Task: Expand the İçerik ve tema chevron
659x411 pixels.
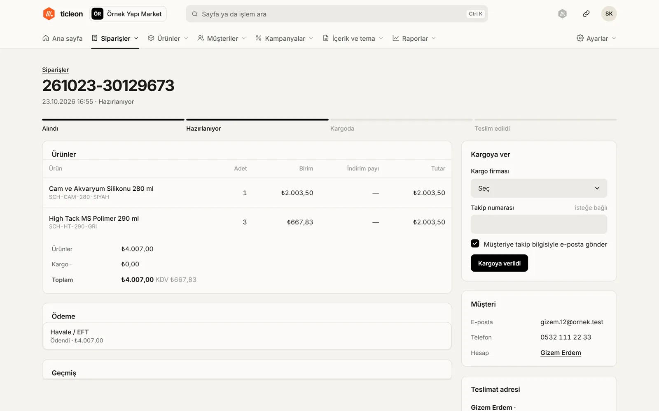Action: tap(381, 38)
